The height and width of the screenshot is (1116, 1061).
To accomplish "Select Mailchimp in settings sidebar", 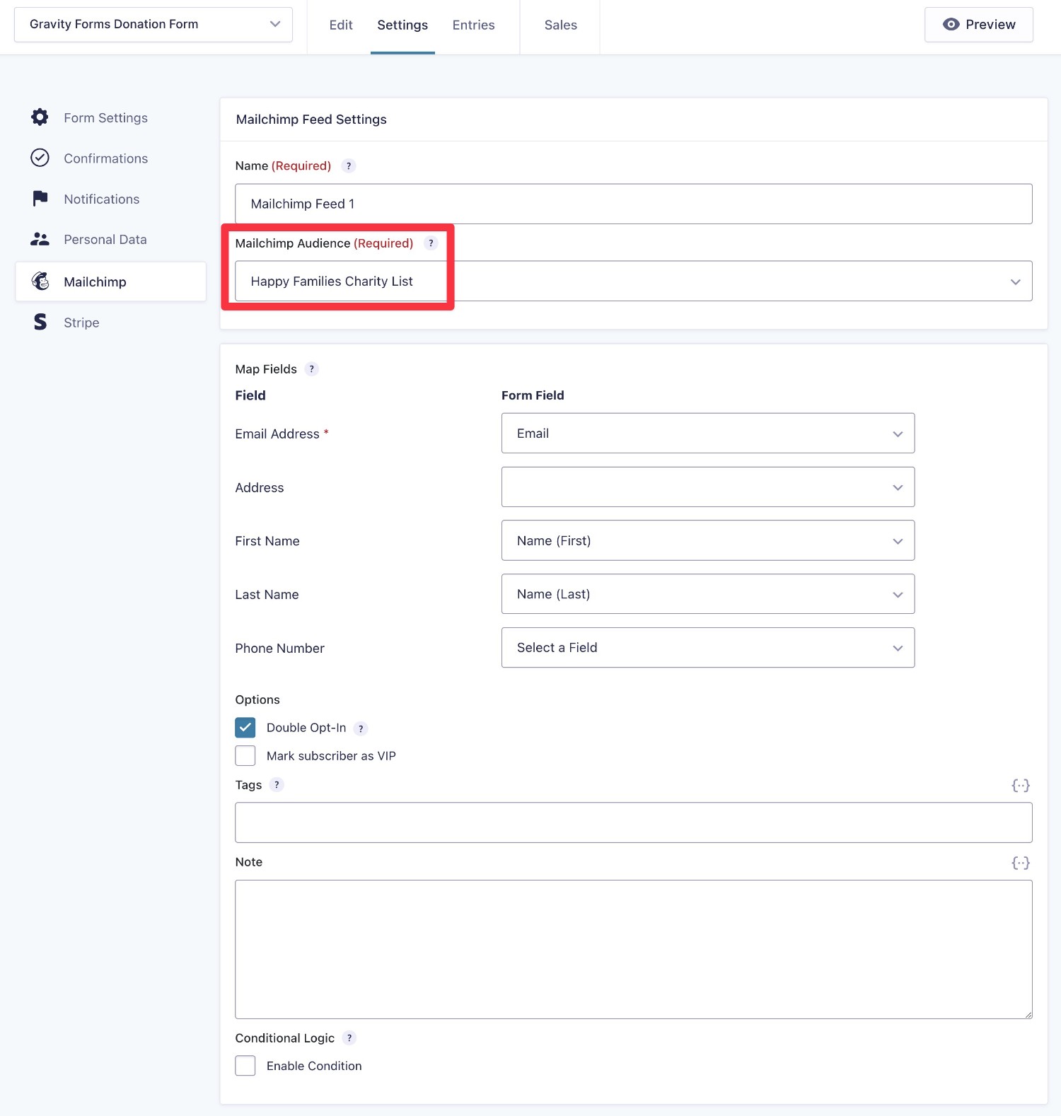I will [111, 281].
